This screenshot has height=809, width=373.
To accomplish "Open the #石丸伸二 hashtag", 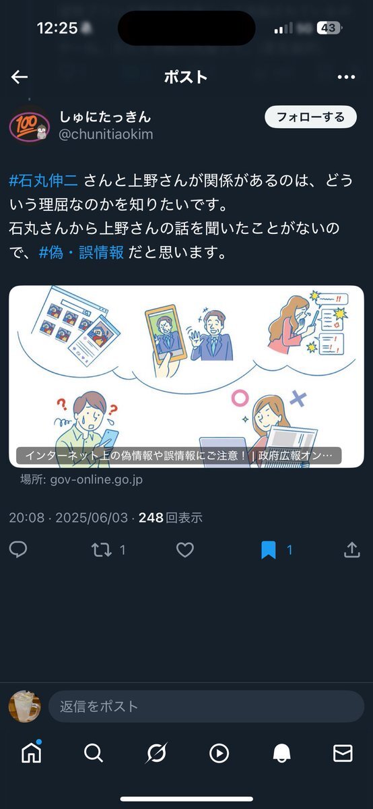I will pyautogui.click(x=44, y=181).
